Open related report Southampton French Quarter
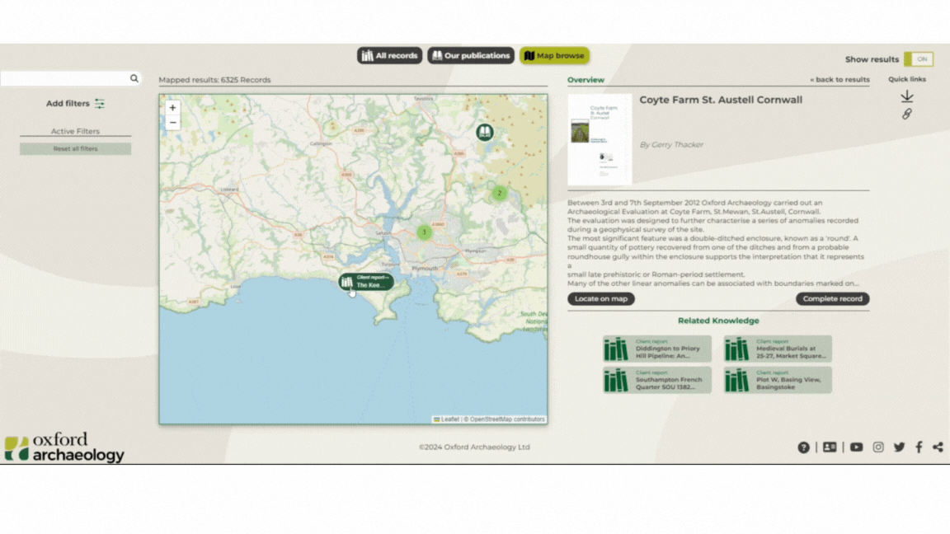 657,380
